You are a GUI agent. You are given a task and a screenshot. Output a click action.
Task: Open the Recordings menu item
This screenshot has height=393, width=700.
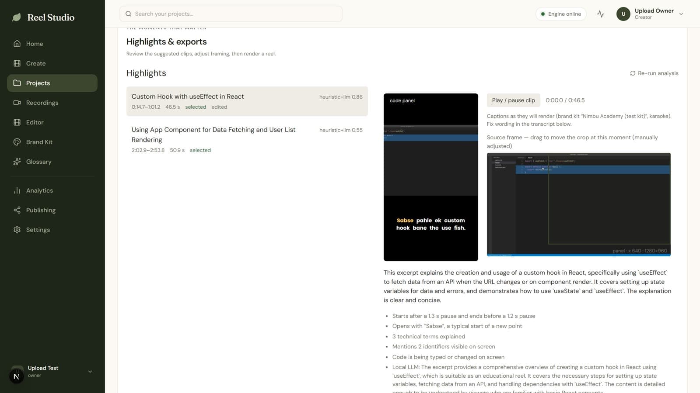pyautogui.click(x=52, y=103)
